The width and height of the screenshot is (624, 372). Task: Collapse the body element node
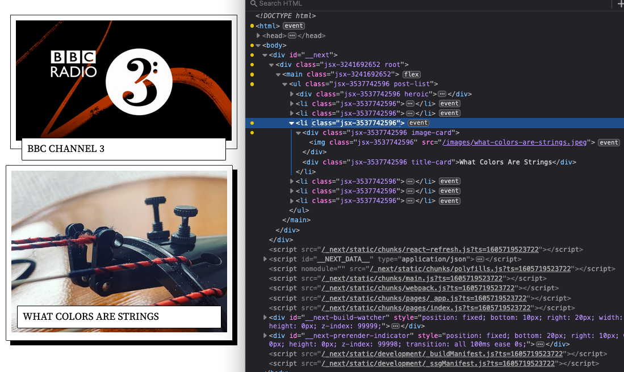point(258,46)
